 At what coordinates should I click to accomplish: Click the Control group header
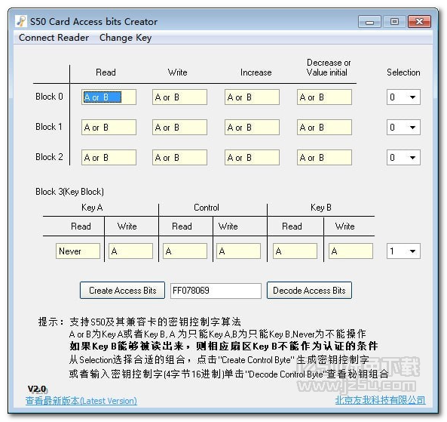tap(207, 208)
